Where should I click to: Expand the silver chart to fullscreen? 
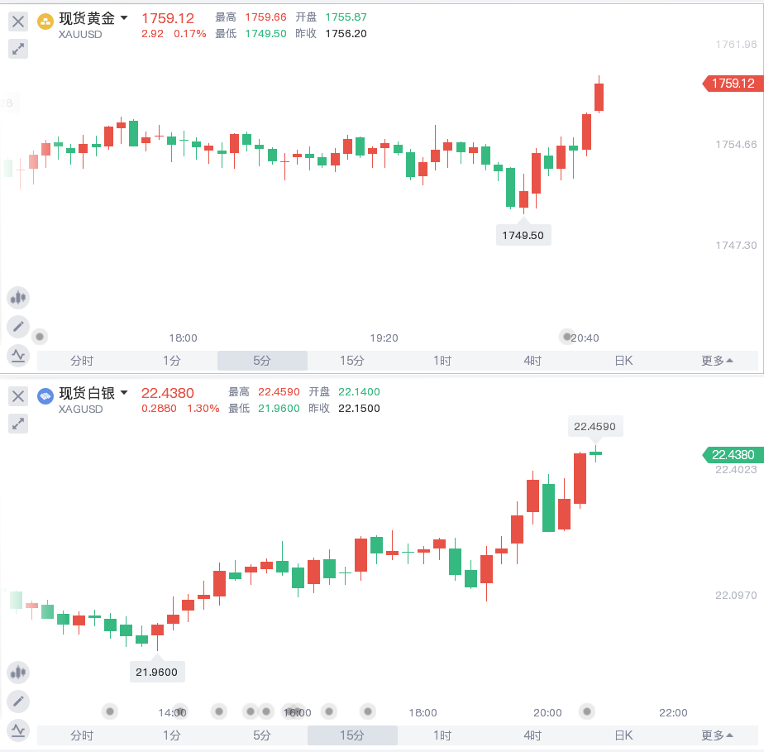[18, 424]
